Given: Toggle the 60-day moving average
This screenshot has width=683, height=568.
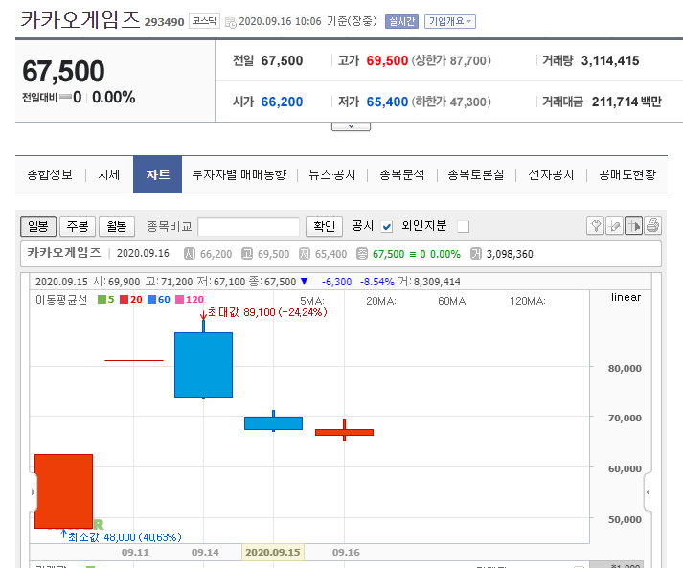Looking at the screenshot, I should 159,299.
